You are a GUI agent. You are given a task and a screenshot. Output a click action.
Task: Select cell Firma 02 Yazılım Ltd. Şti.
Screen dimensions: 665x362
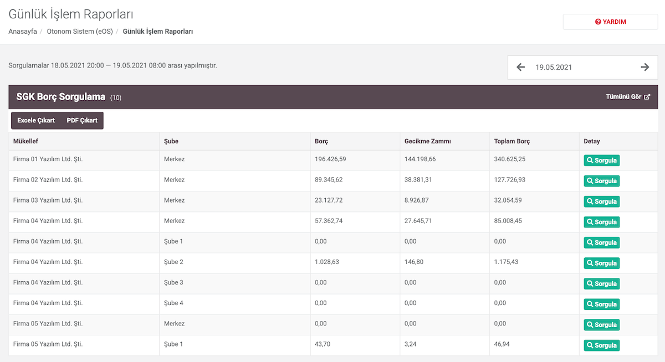click(x=48, y=179)
